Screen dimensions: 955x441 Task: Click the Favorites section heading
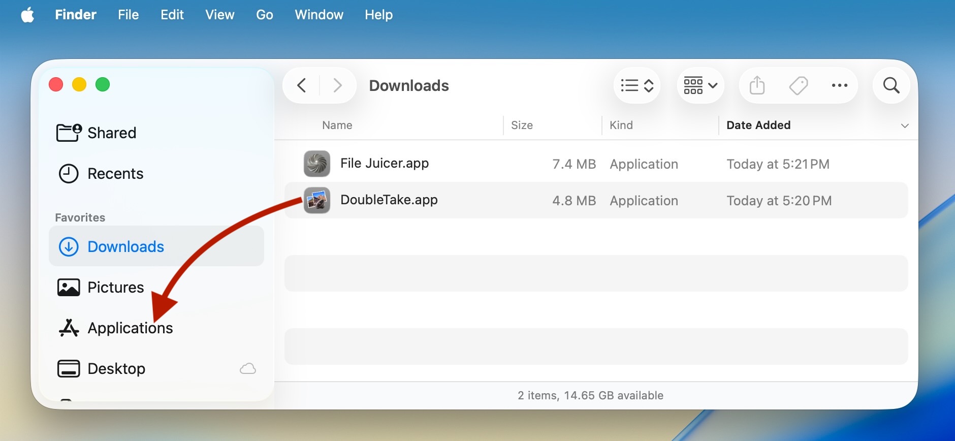coord(80,217)
